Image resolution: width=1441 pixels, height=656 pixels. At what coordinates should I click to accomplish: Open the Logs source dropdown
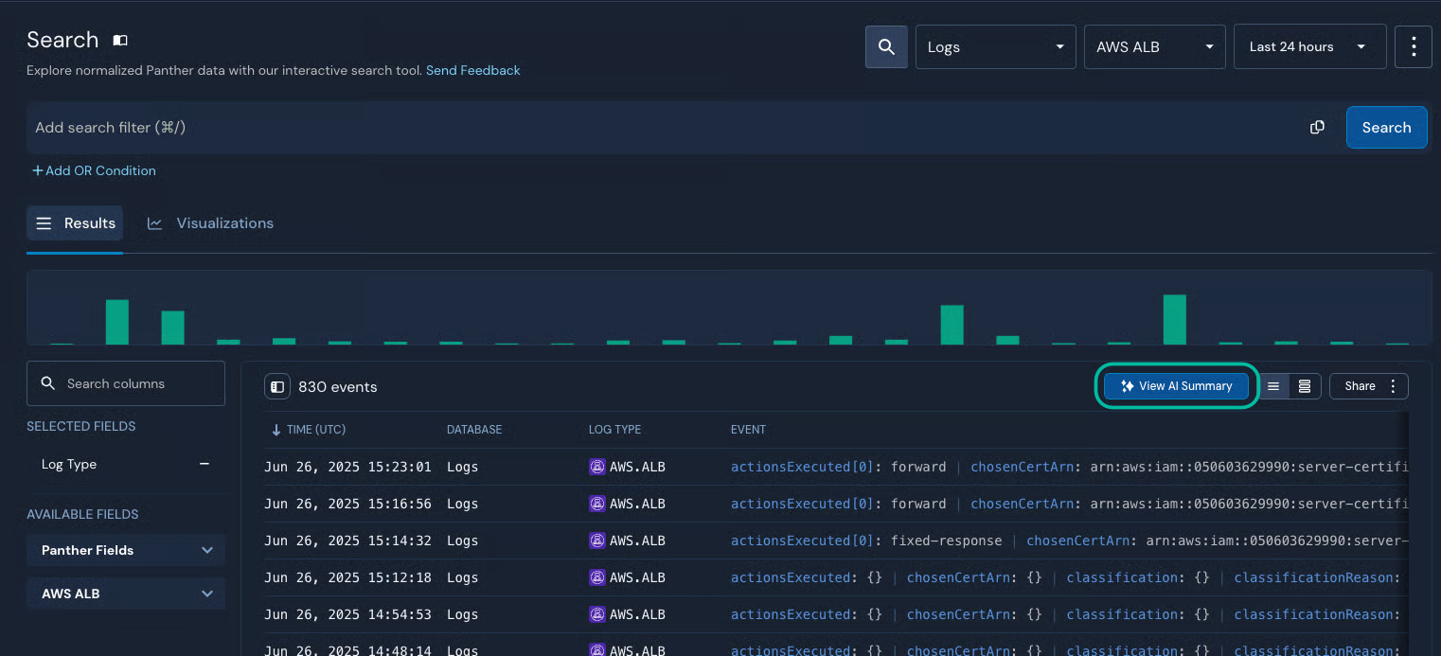click(x=995, y=45)
